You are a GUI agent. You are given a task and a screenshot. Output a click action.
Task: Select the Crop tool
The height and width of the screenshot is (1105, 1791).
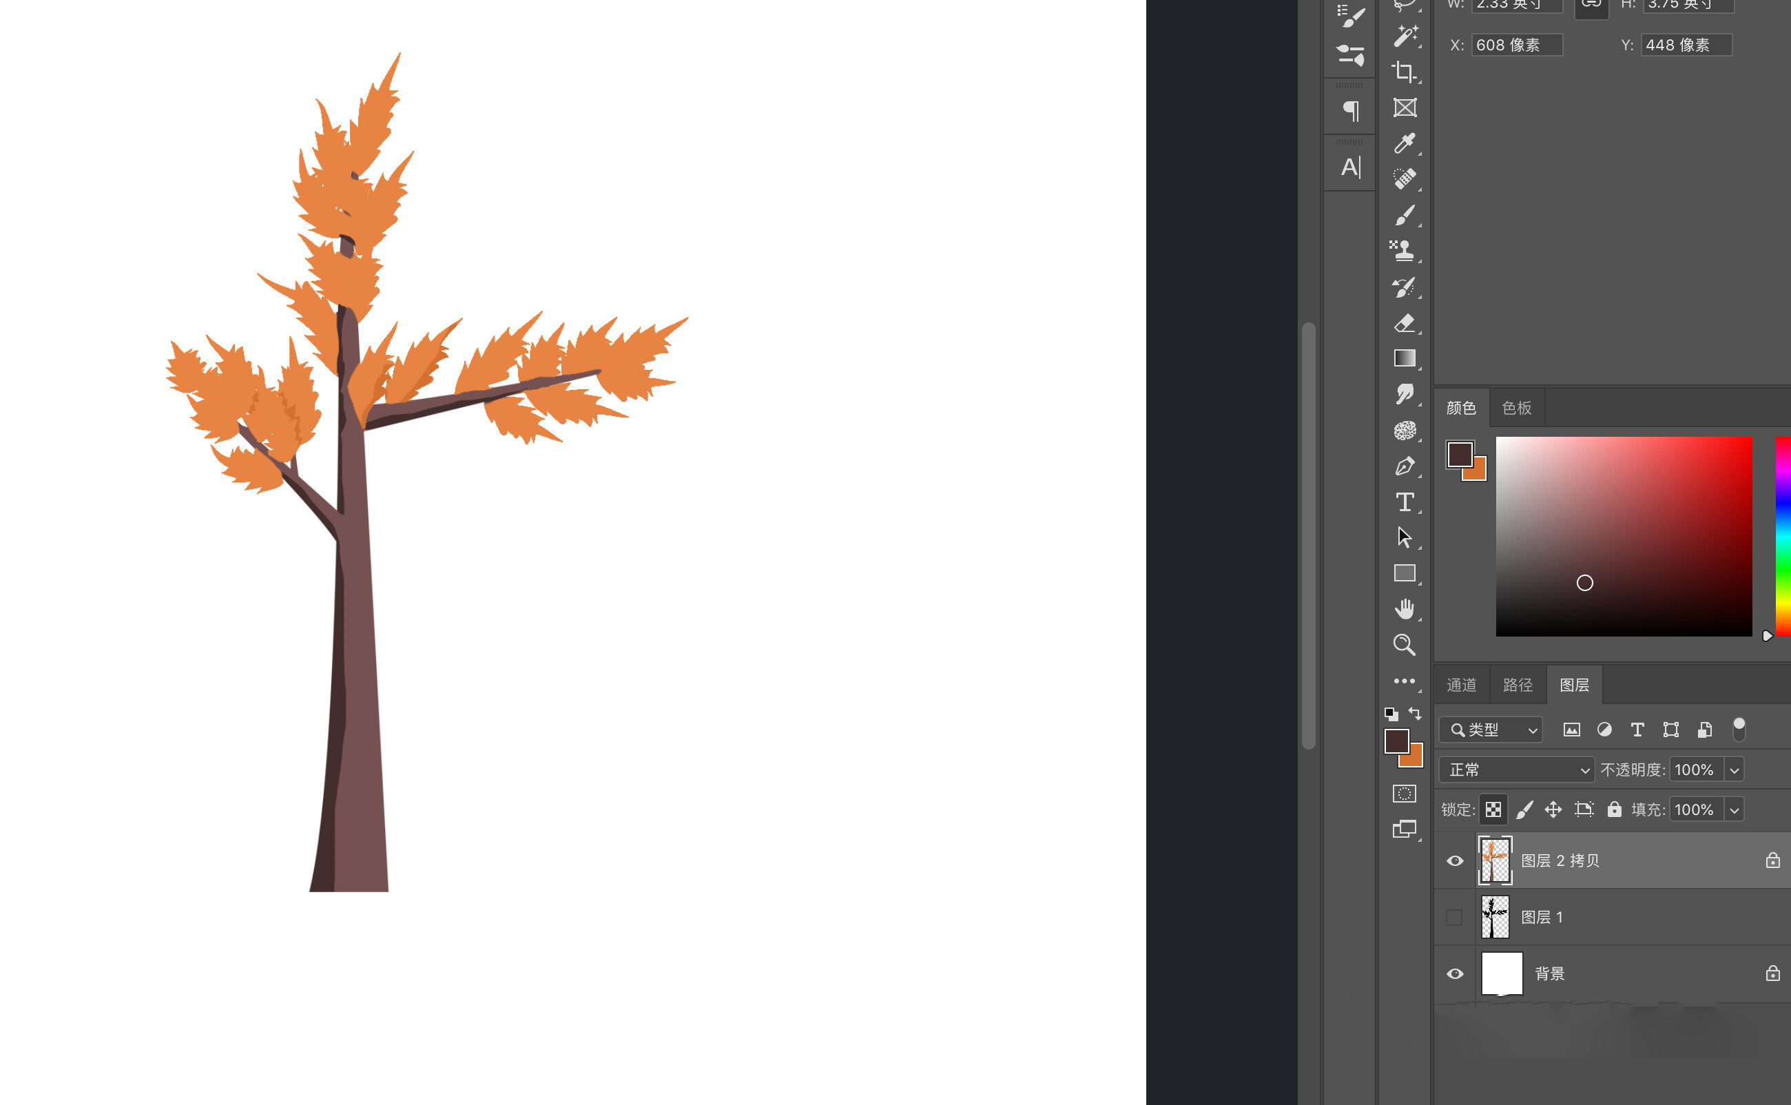(x=1404, y=72)
